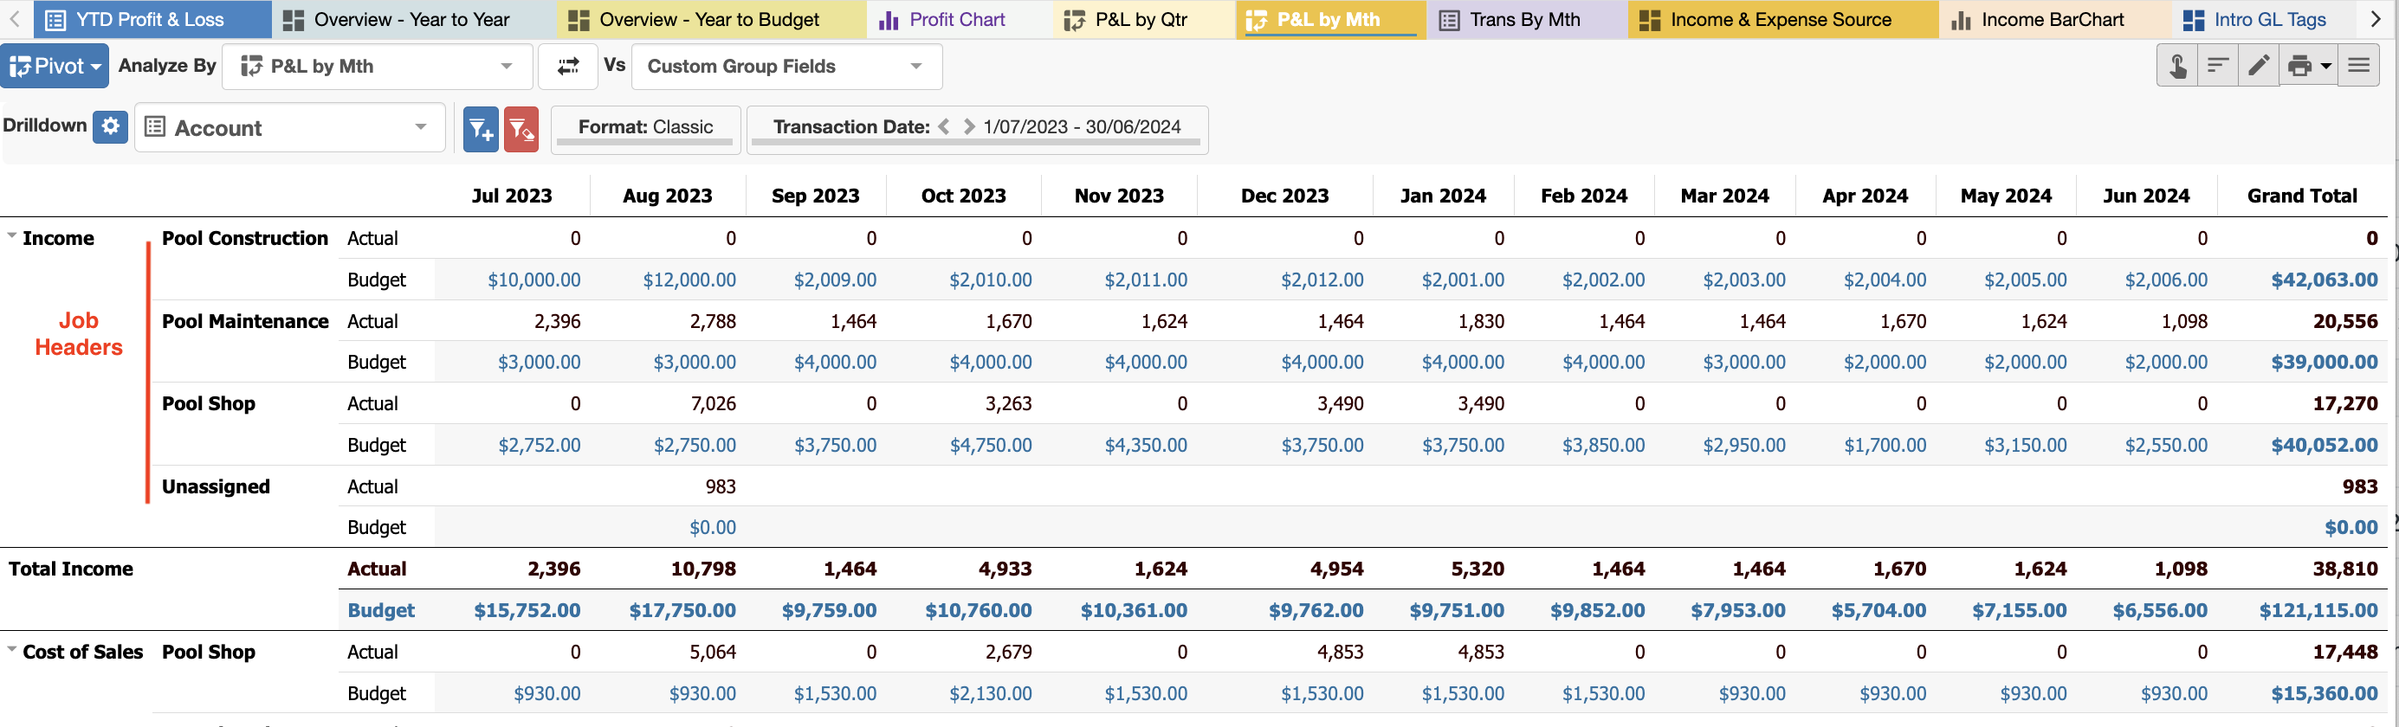Screen dimensions: 2399x727
Task: Click the Dec 2023 column header
Action: point(1284,196)
